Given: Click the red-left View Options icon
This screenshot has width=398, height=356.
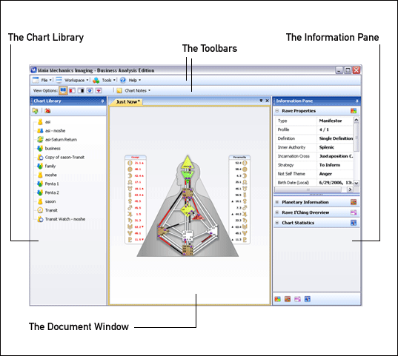Looking at the screenshot, I should [73, 90].
